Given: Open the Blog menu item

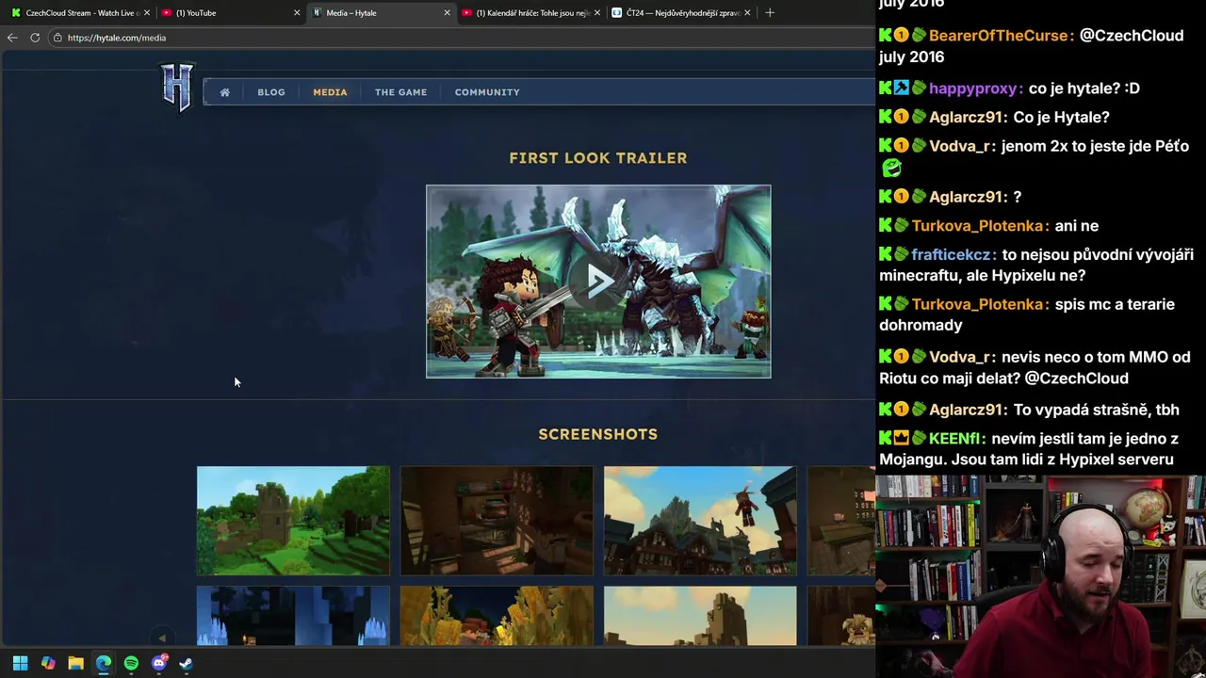Looking at the screenshot, I should coord(271,92).
